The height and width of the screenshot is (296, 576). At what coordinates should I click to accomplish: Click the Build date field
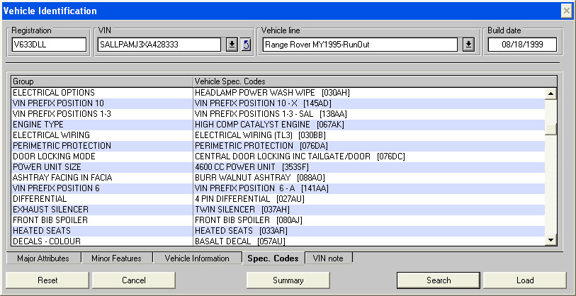click(x=522, y=45)
